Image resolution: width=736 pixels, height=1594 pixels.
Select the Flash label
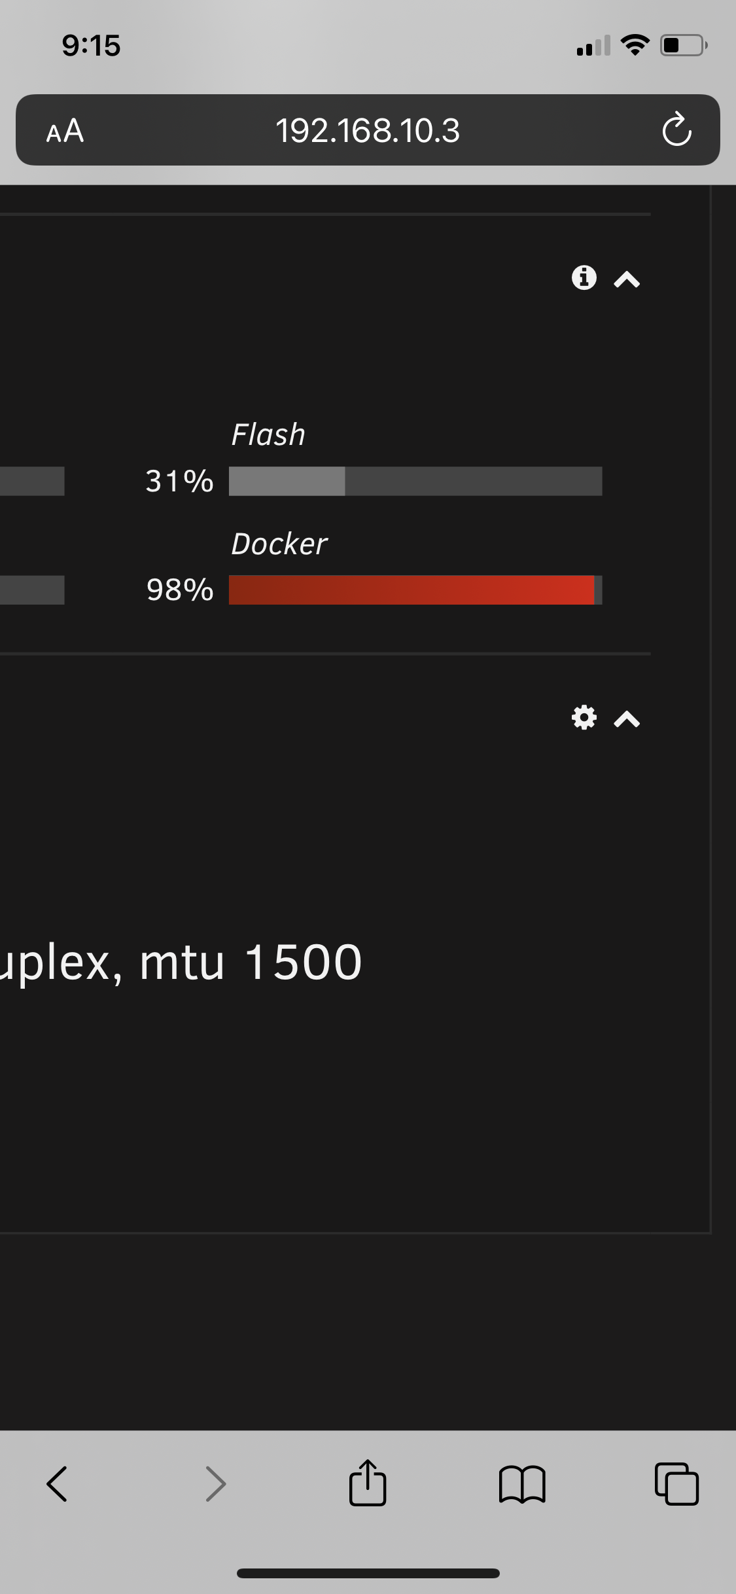tap(268, 434)
